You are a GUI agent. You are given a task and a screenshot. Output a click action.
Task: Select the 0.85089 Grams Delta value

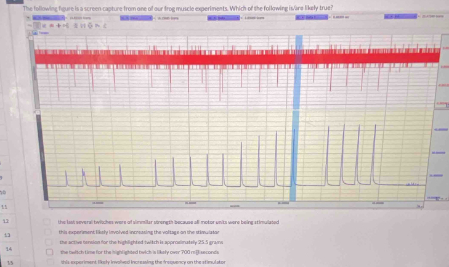[x=254, y=18]
